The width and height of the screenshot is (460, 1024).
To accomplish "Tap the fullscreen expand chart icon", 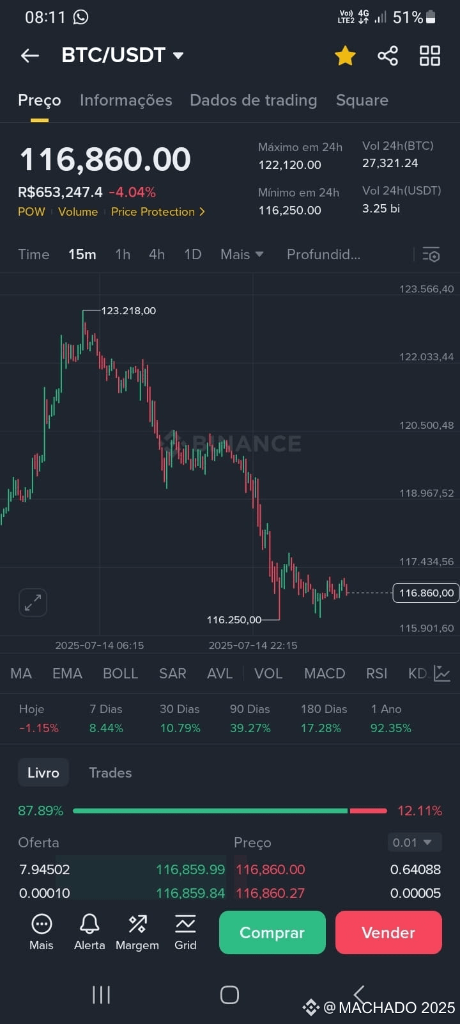I will tap(33, 602).
